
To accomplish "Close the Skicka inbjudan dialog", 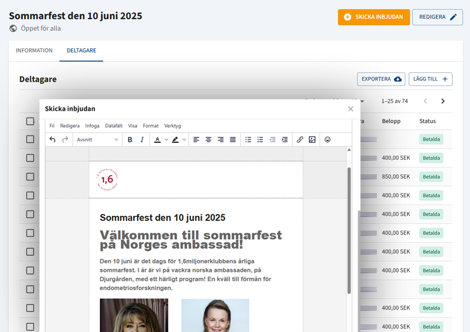I will [x=351, y=109].
